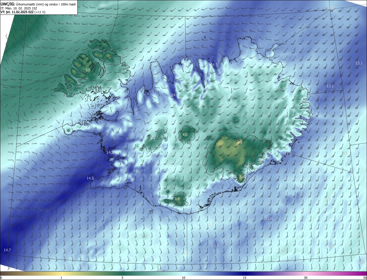Click the 4.0 value on the Hofsjökull glacier
Screen dimensions: 367x280
[185, 135]
